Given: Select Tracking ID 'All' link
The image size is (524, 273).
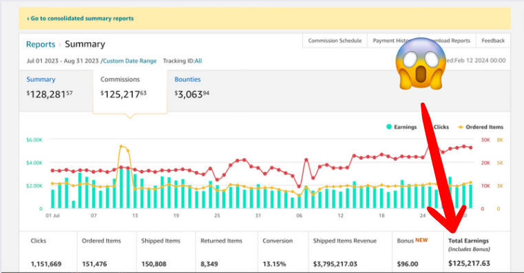Looking at the screenshot, I should (x=198, y=61).
